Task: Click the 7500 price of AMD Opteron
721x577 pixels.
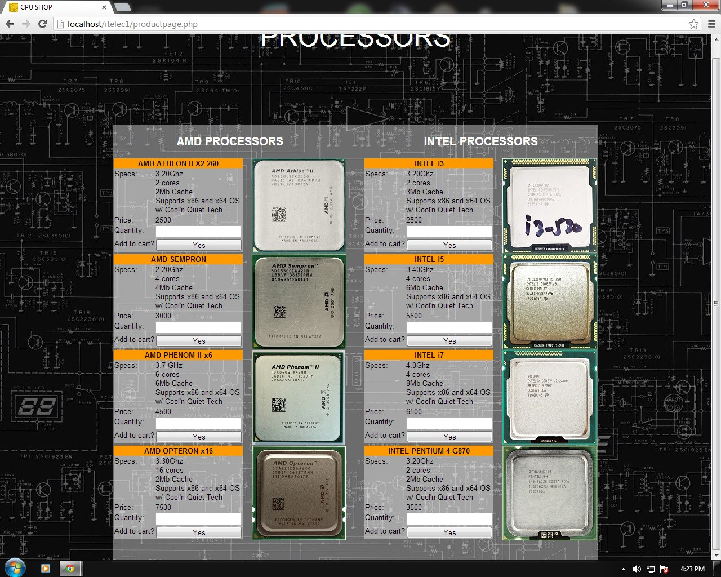Action: coord(163,507)
